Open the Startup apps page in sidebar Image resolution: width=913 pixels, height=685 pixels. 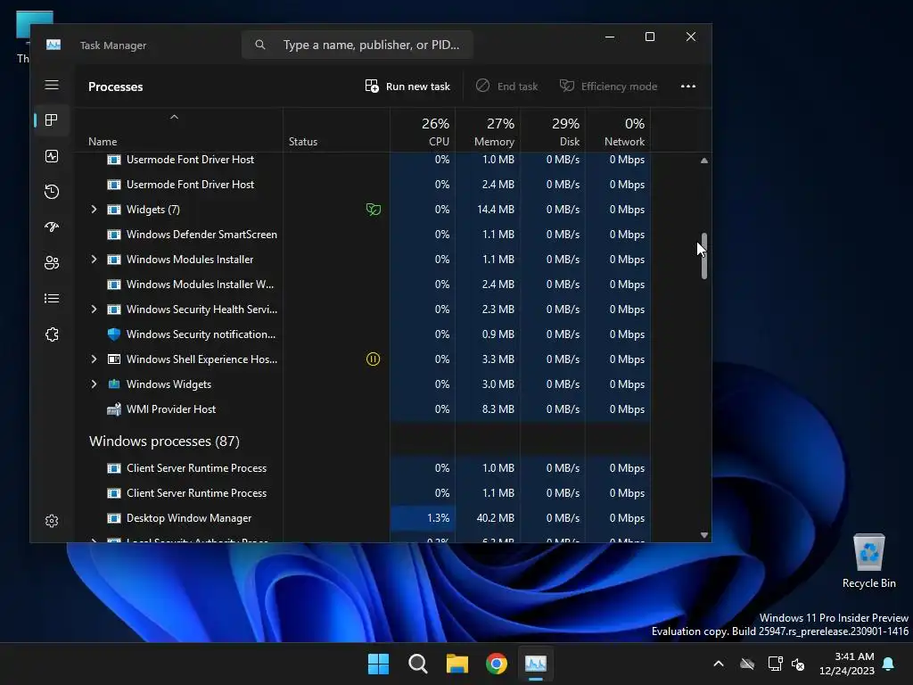(x=52, y=227)
